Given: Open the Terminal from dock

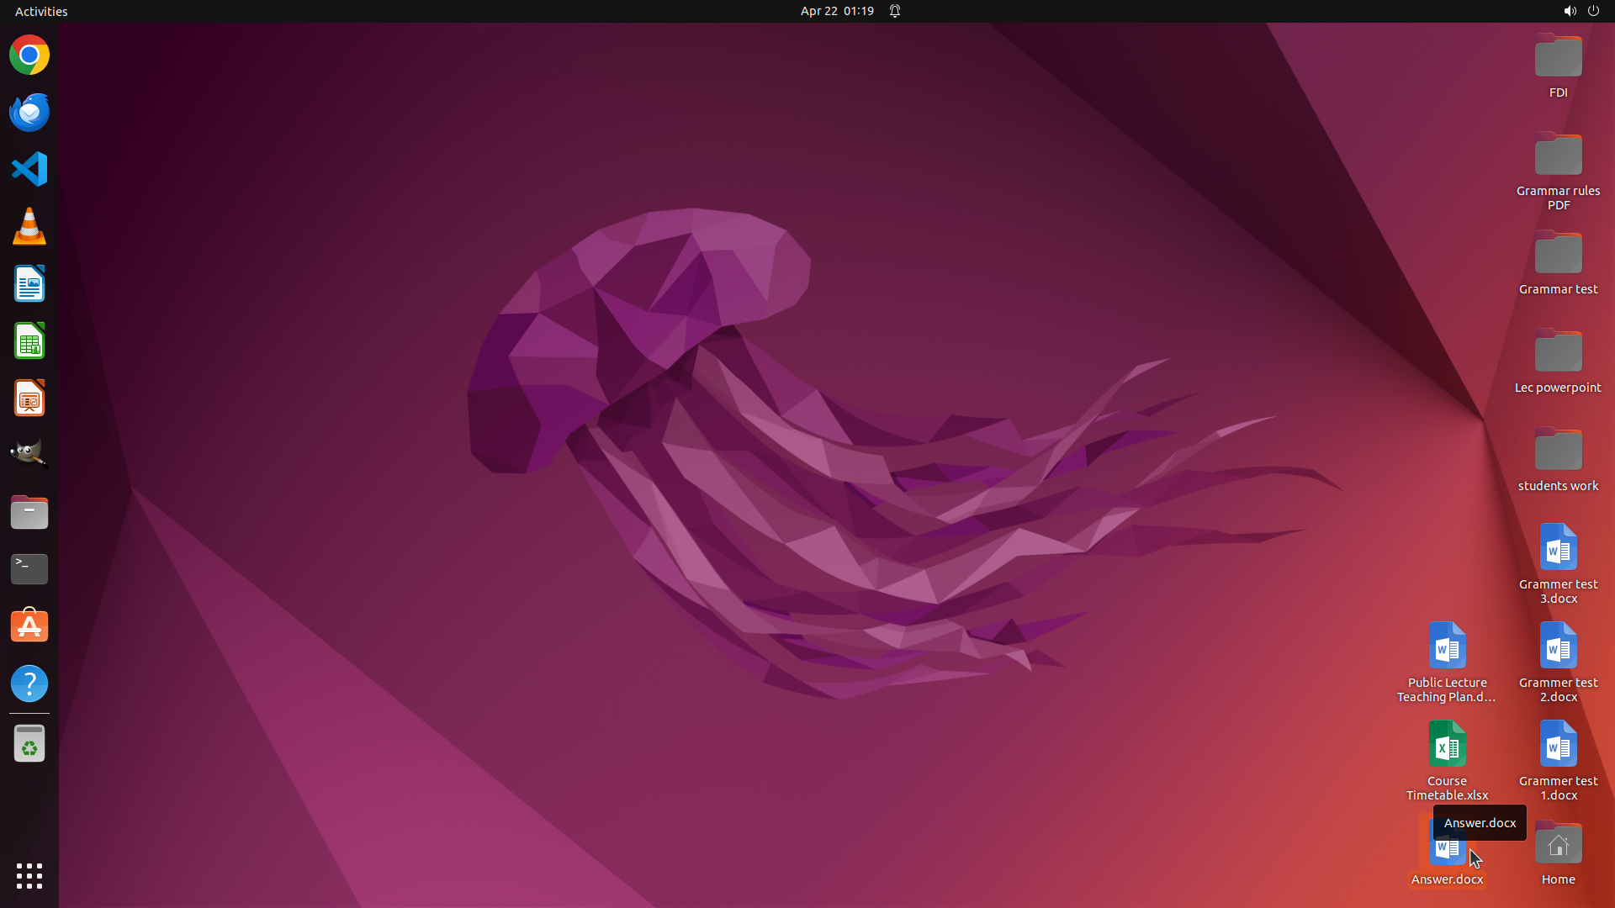Looking at the screenshot, I should point(29,569).
